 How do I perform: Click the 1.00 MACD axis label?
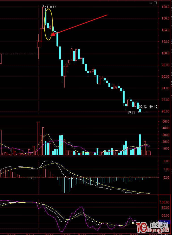(x=166, y=169)
